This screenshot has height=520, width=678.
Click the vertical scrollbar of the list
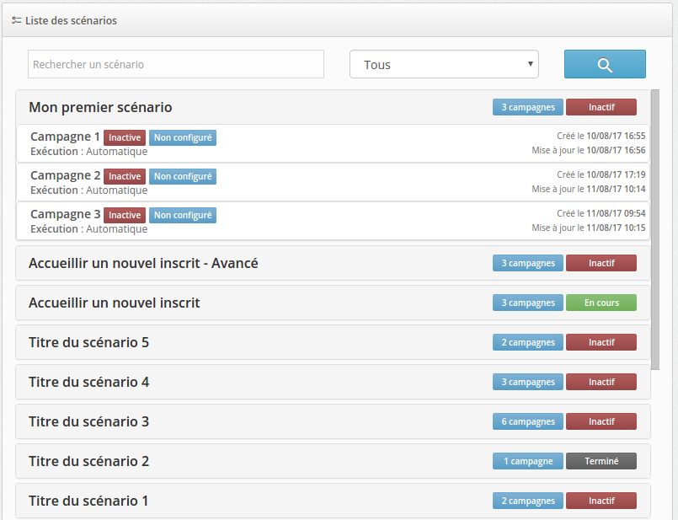tap(655, 228)
